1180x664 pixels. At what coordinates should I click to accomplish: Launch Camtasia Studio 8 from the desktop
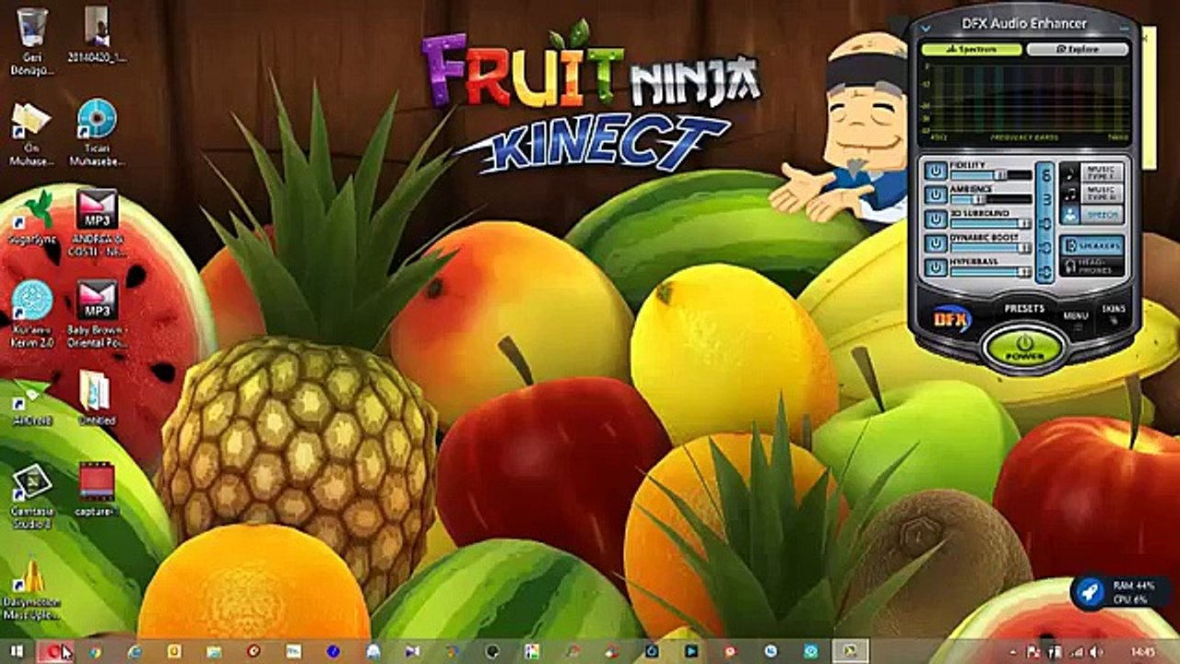tap(32, 494)
